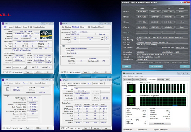Open SPD tab in CPU-Z Mainboard window

click(x=89, y=27)
